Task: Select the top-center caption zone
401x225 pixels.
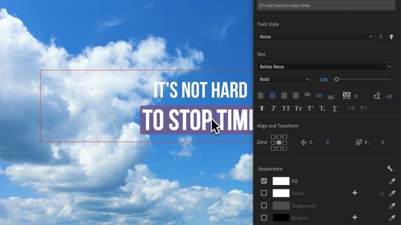Action: click(279, 137)
